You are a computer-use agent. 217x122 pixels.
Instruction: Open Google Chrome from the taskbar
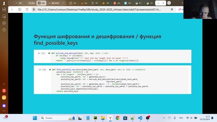118,118
